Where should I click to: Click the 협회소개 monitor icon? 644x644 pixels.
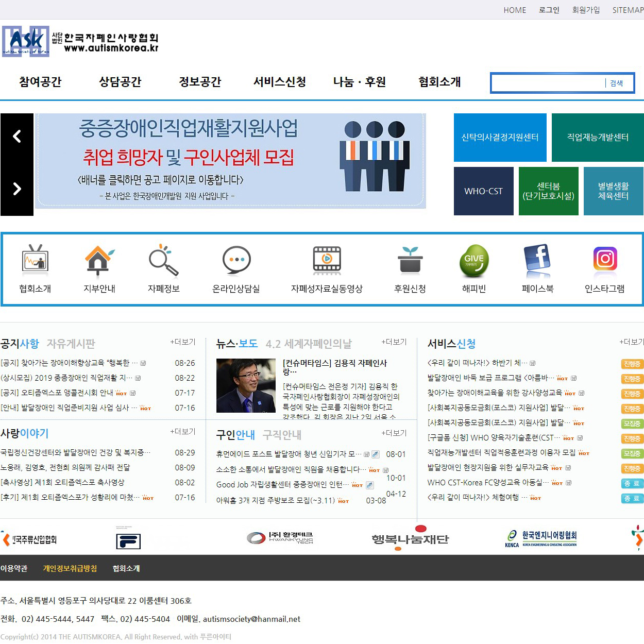point(35,259)
